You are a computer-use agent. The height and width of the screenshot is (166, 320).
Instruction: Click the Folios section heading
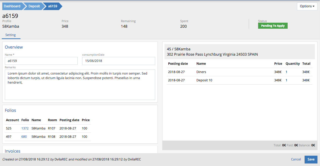(10, 110)
